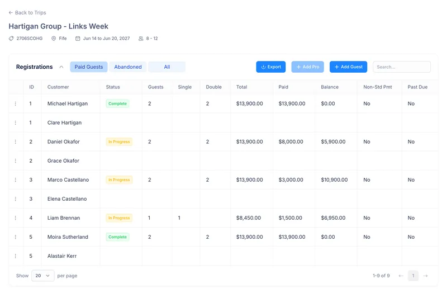Viewport: 447px width, 298px height.
Task: Switch to the Abandoned tab
Action: pyautogui.click(x=128, y=67)
